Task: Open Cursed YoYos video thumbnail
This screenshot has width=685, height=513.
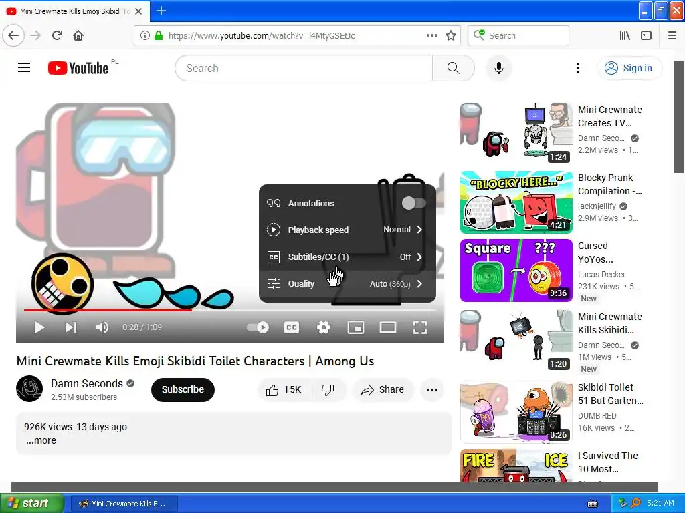Action: pos(516,271)
